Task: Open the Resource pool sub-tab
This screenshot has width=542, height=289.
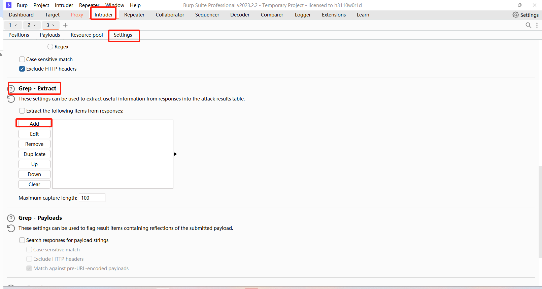Action: [87, 35]
